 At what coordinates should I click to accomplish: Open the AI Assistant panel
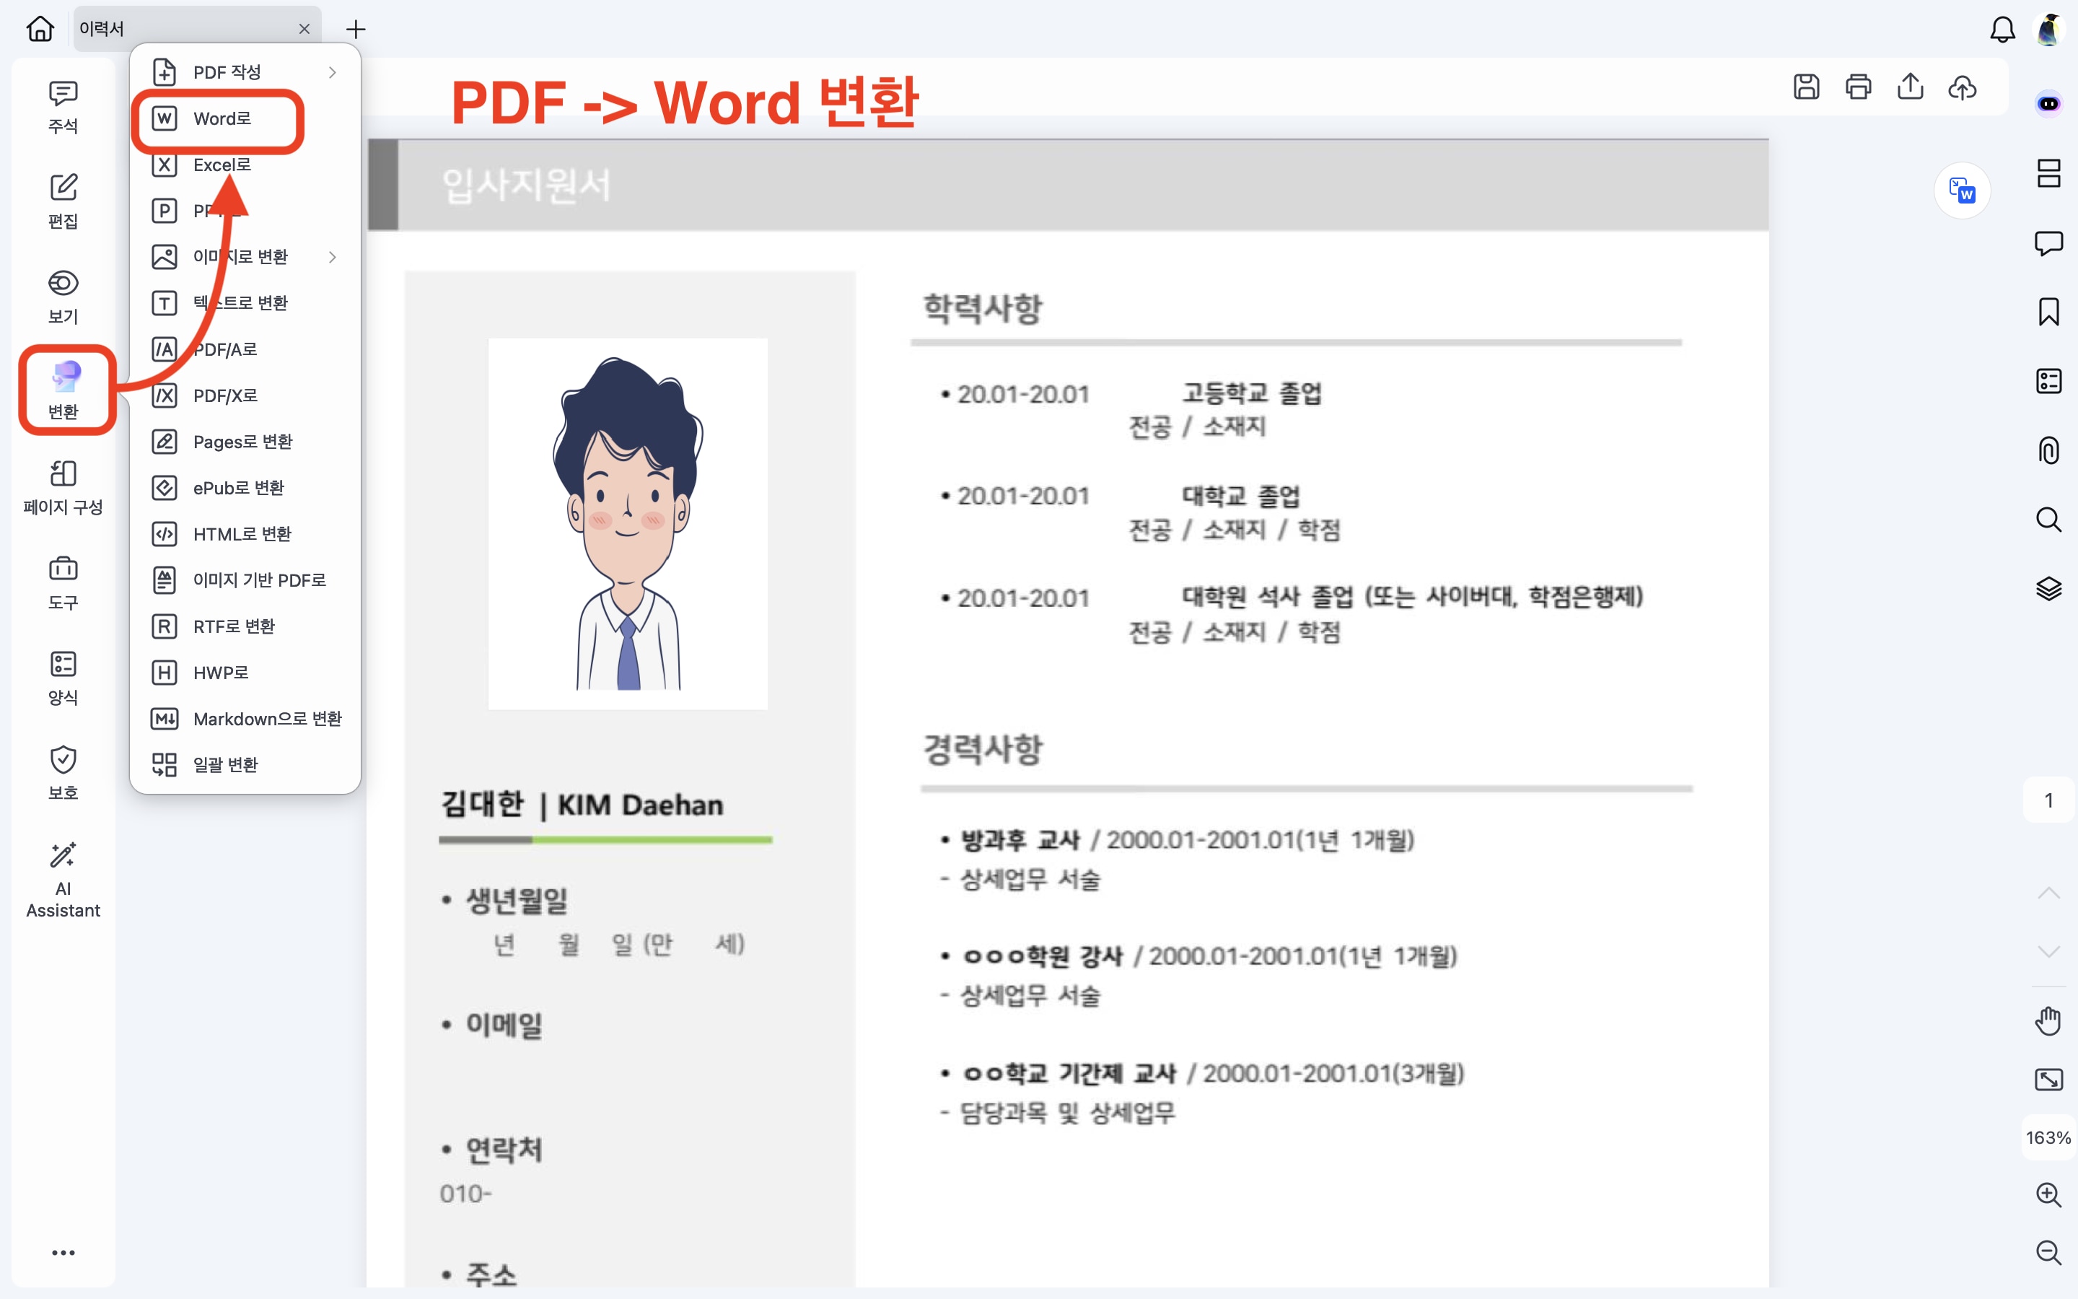[x=63, y=879]
